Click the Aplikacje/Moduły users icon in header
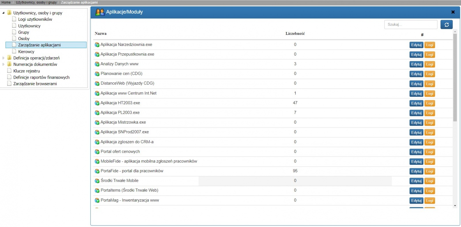Screen dimensions: 461x227 pyautogui.click(x=100, y=12)
